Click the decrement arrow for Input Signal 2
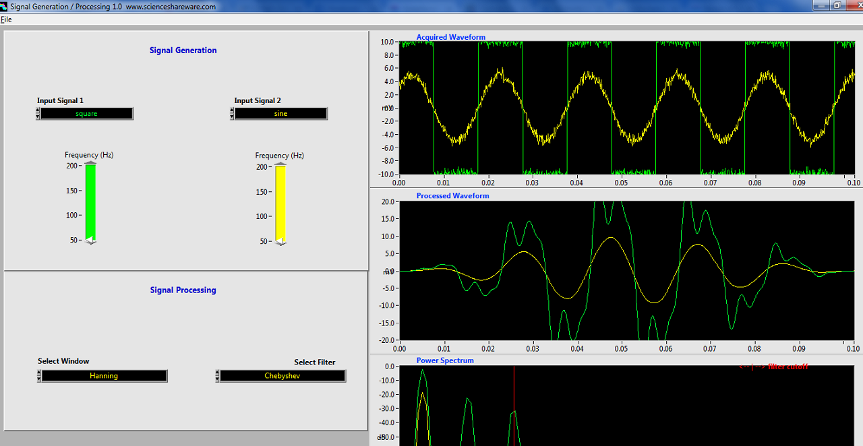The width and height of the screenshot is (863, 446). pos(232,117)
